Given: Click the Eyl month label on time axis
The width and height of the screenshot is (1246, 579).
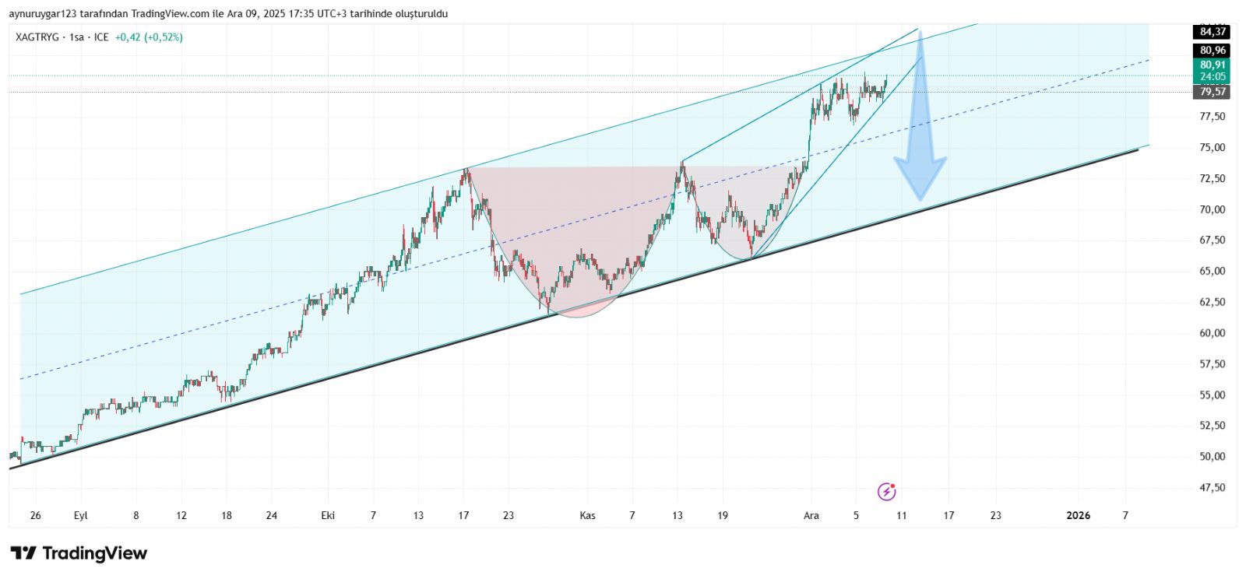Looking at the screenshot, I should (x=80, y=515).
